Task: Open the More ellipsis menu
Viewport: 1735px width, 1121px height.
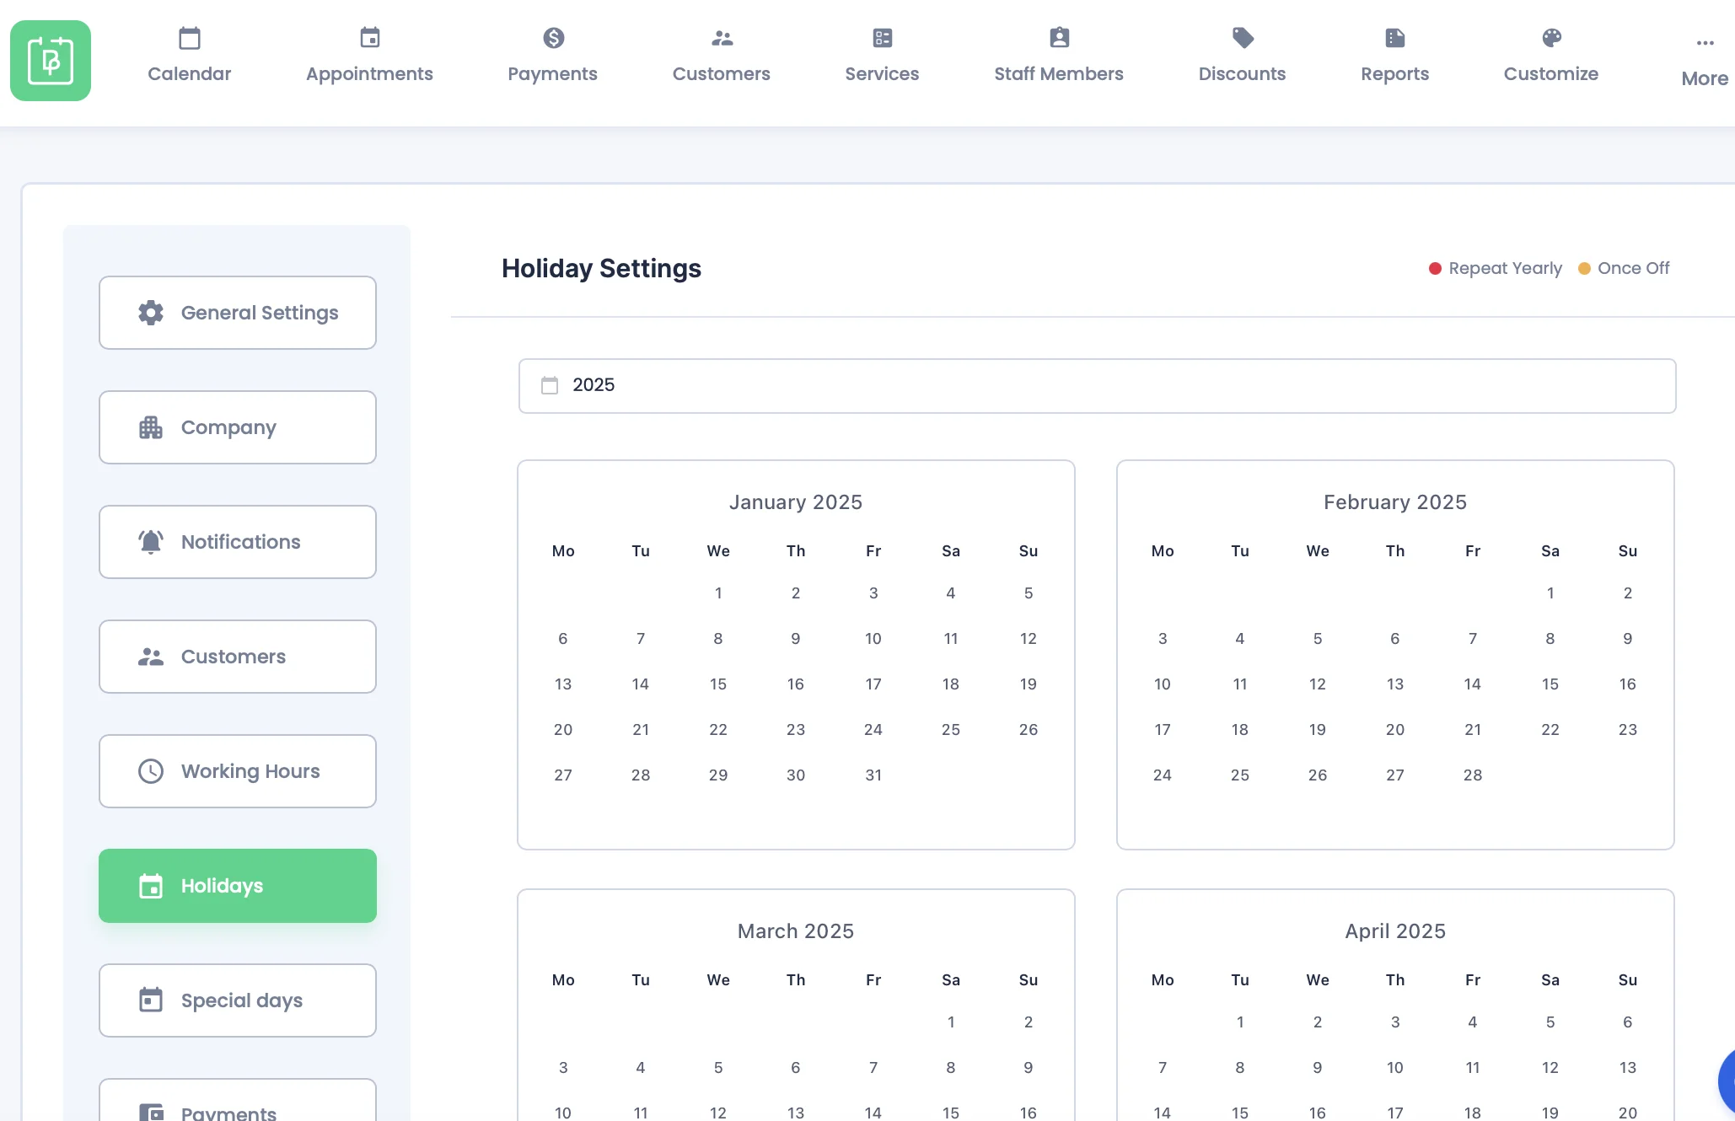Action: [x=1705, y=43]
